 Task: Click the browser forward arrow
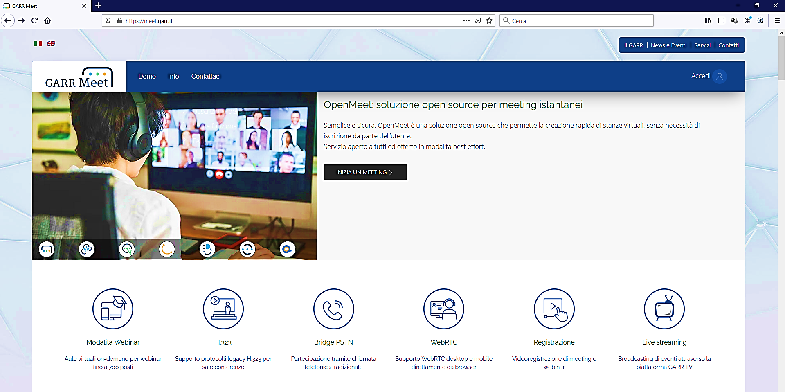tap(22, 20)
